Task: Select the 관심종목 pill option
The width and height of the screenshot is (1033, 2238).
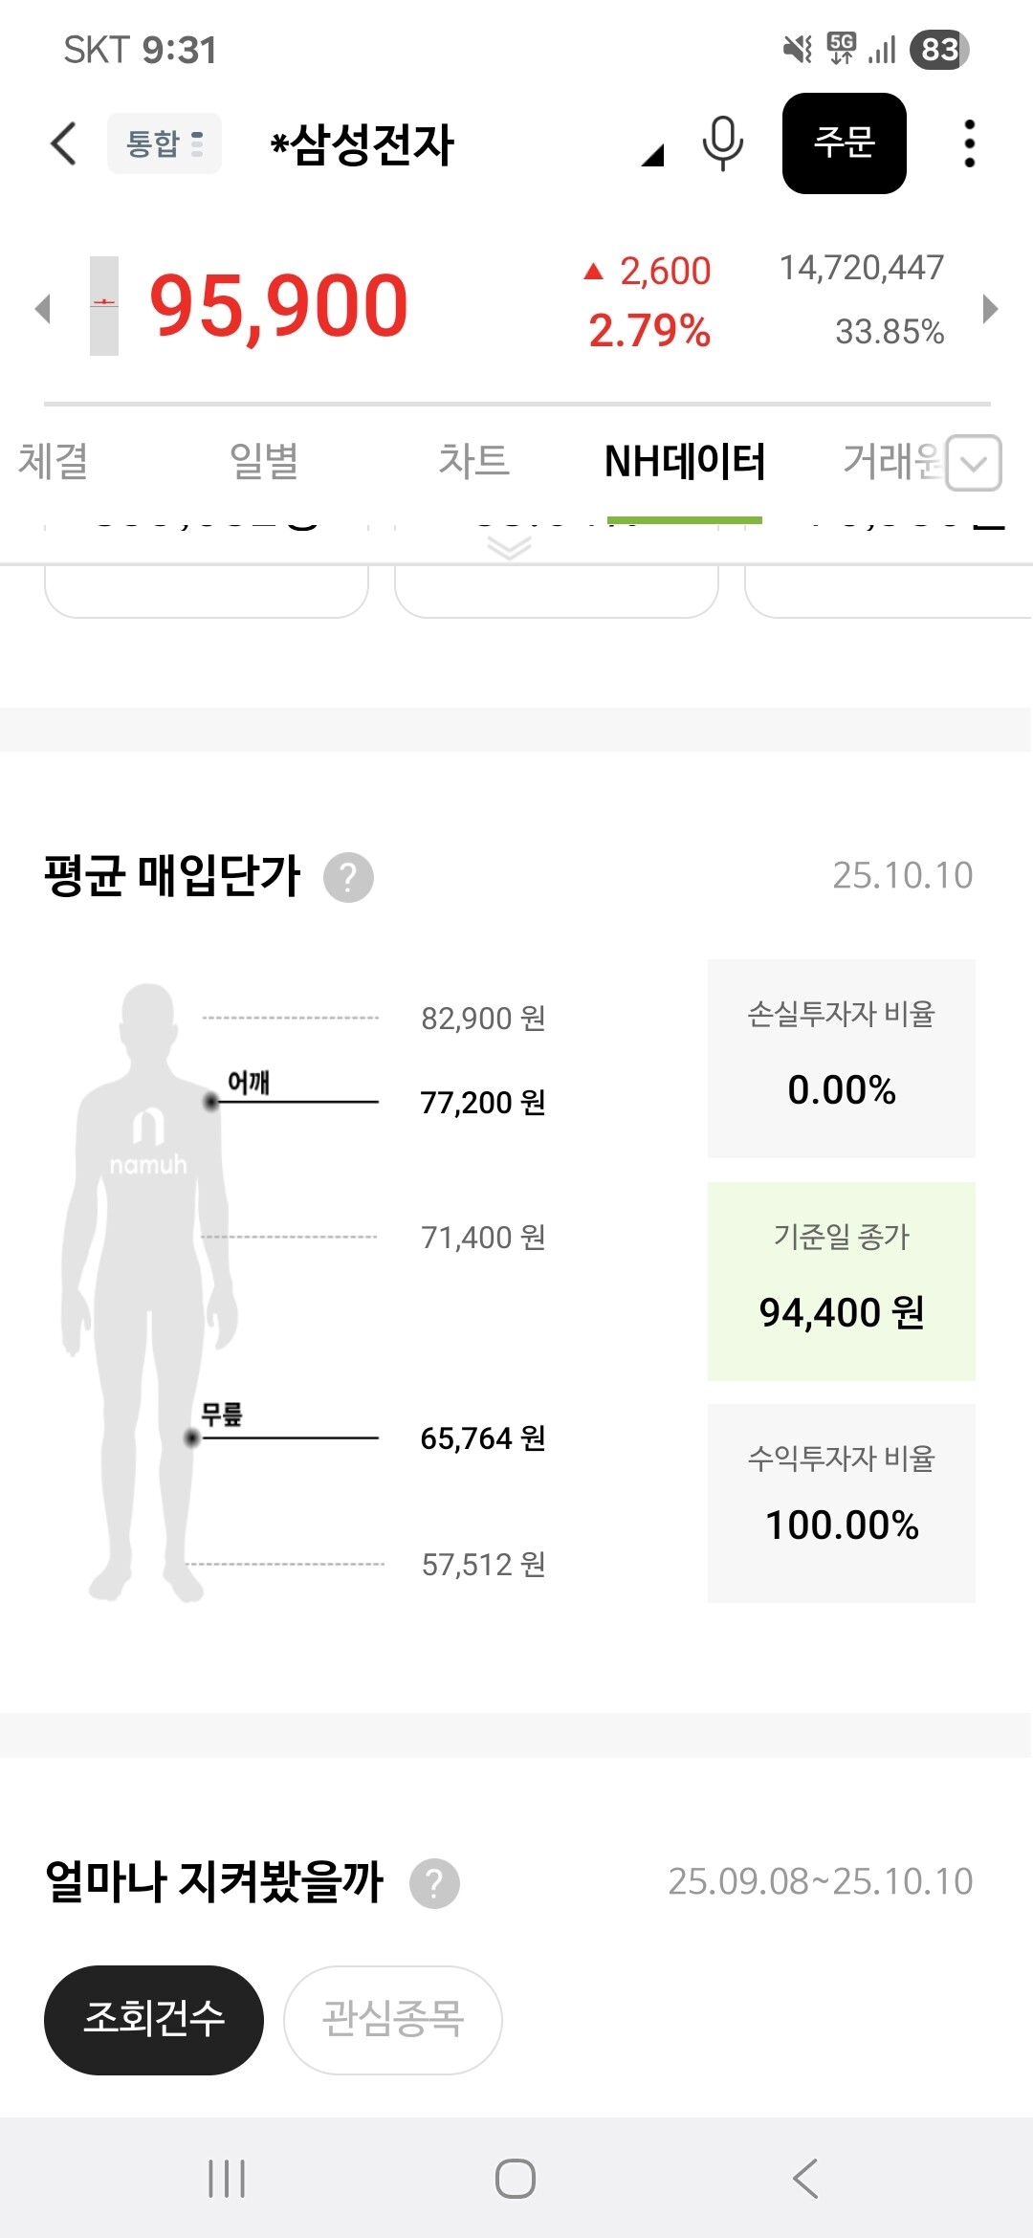Action: coord(392,2019)
